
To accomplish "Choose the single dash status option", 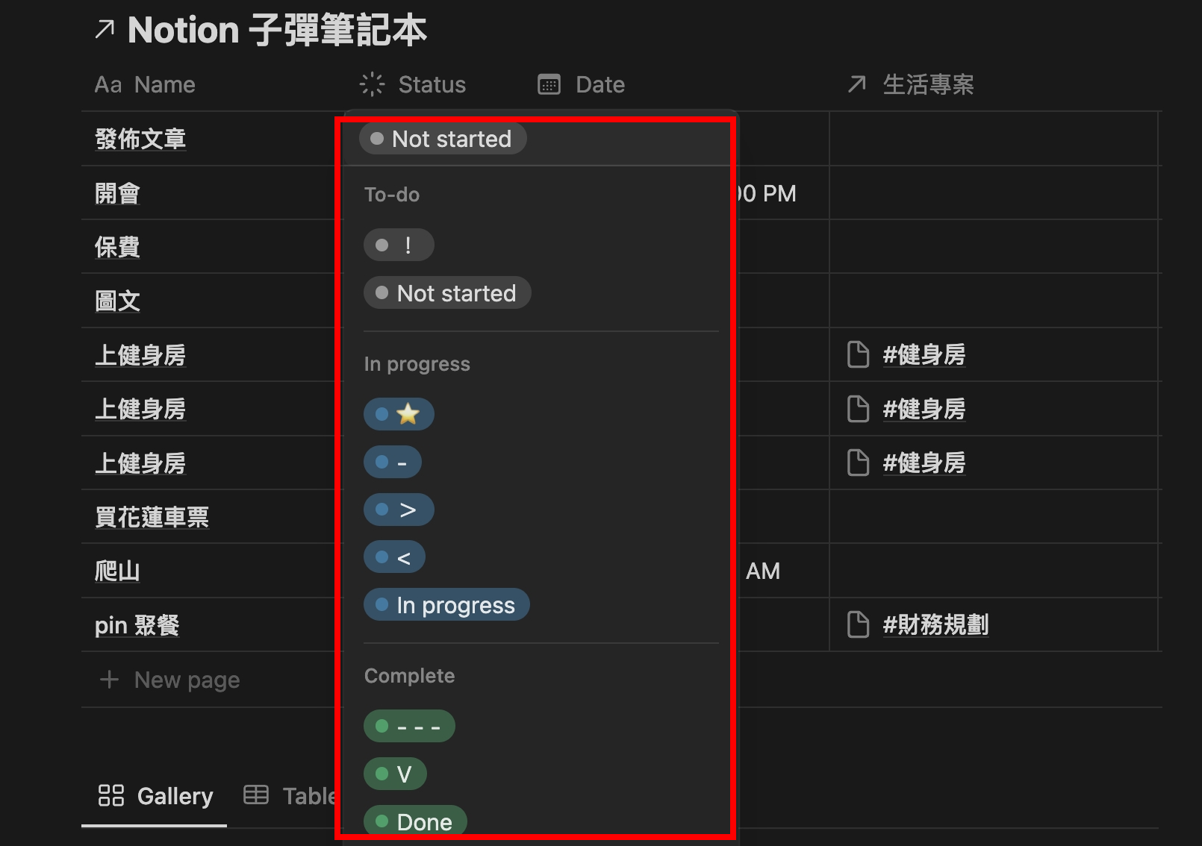I will pos(393,462).
